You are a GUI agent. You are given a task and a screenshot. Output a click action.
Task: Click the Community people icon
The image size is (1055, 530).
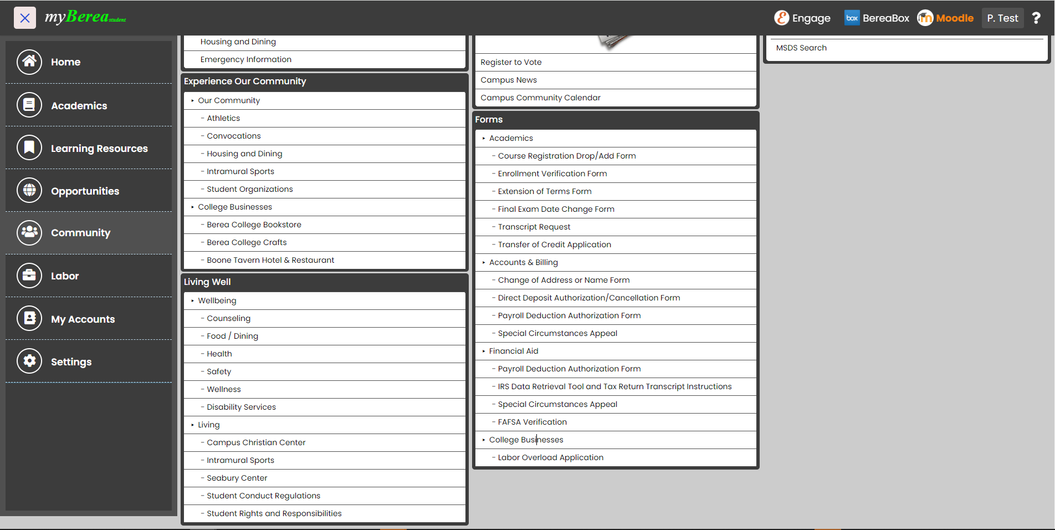tap(29, 233)
